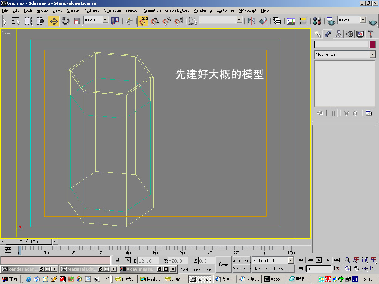Choose Rectangular Selection Region tool

(28, 21)
